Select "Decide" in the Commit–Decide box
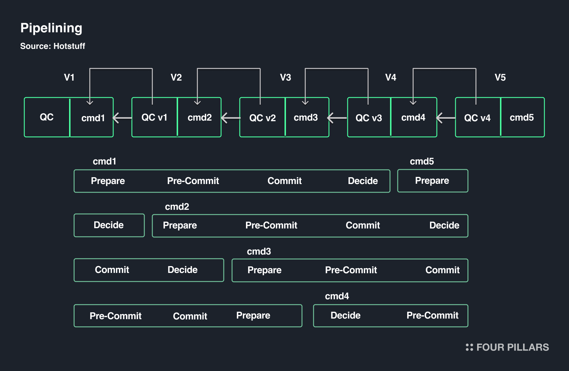Screen dimensions: 569x371 point(183,270)
